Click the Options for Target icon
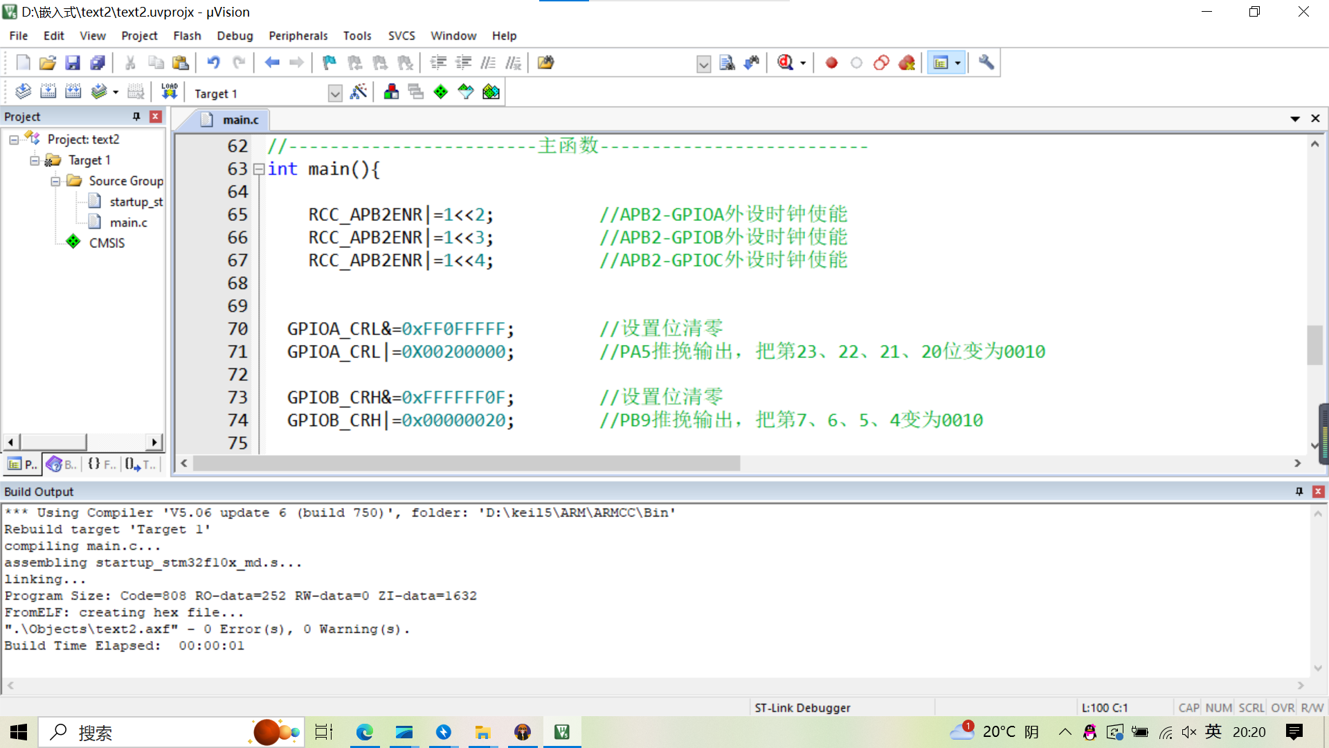The width and height of the screenshot is (1329, 748). [x=358, y=91]
